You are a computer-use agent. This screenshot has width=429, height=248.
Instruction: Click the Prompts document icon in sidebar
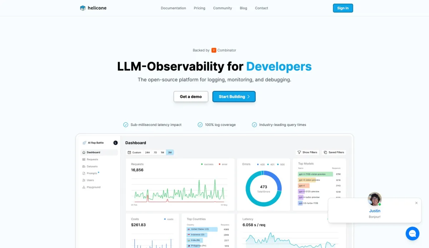(84, 173)
